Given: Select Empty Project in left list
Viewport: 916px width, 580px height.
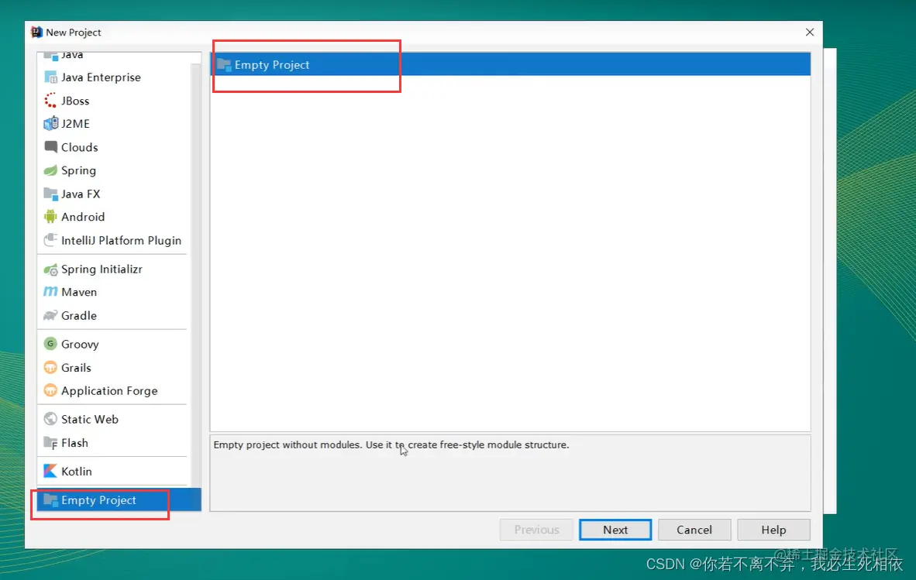Looking at the screenshot, I should coord(119,500).
